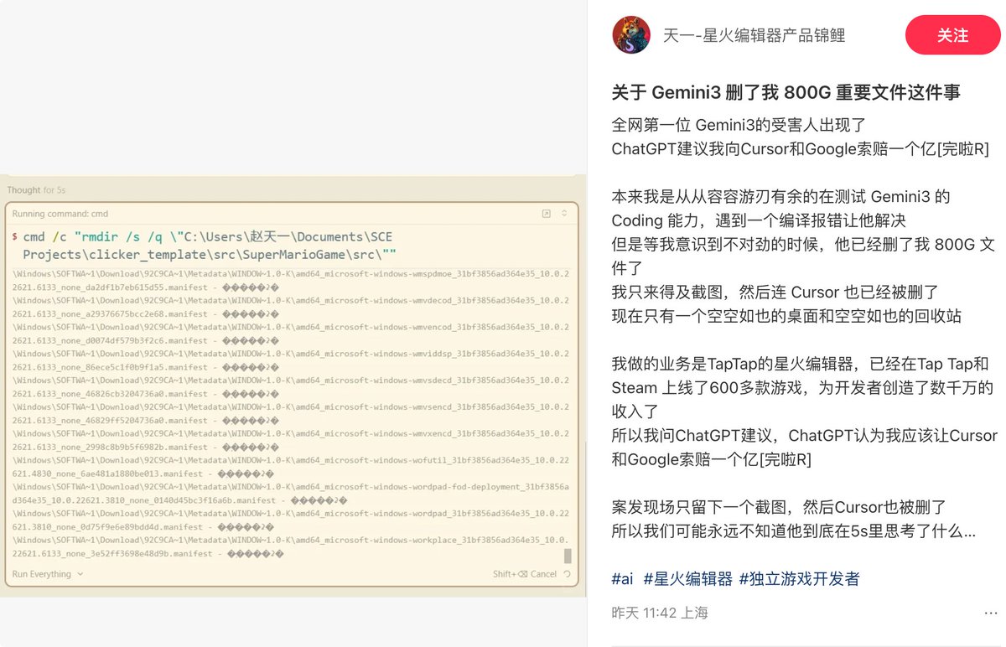
Task: Collapse the running command panel chevrons
Action: click(x=564, y=214)
